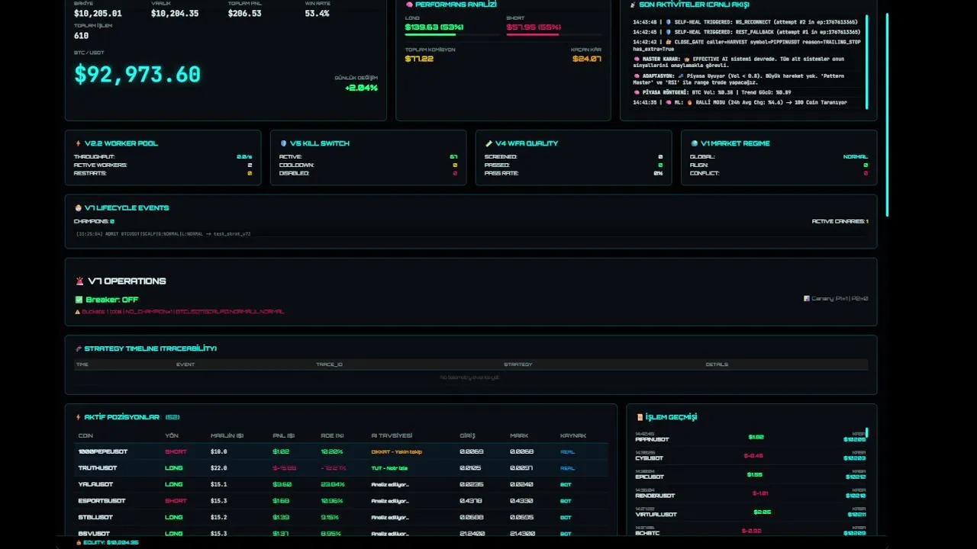Click the Buckets warning triangle icon
The image size is (977, 549).
point(77,311)
